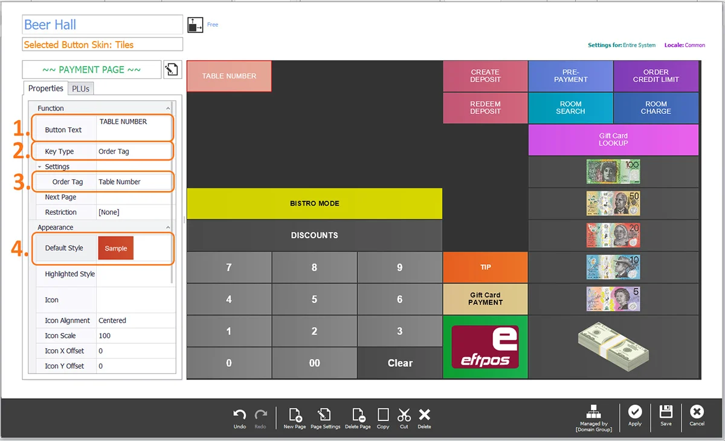This screenshot has width=725, height=441.
Task: Select the cash stack button
Action: coord(613,347)
